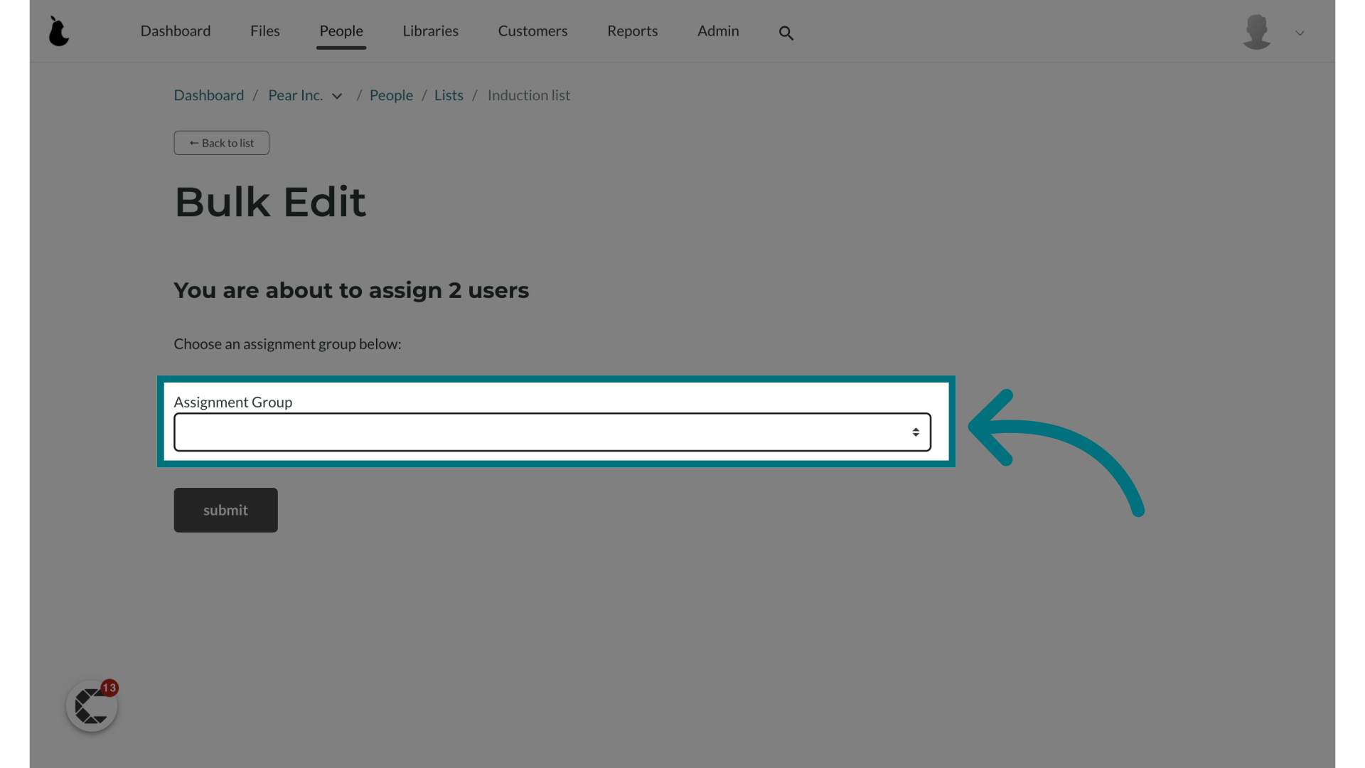Open the Assignment Group selector dropdown
Screen dimensions: 1365x768
point(552,432)
